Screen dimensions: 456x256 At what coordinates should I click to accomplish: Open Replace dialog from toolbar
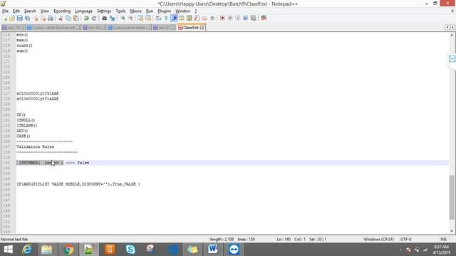112,18
